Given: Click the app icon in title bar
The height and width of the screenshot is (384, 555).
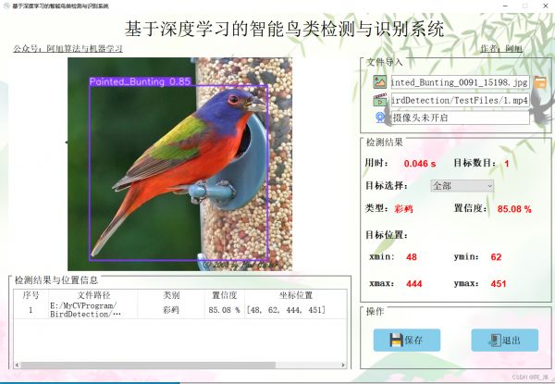Looking at the screenshot, I should coord(6,6).
